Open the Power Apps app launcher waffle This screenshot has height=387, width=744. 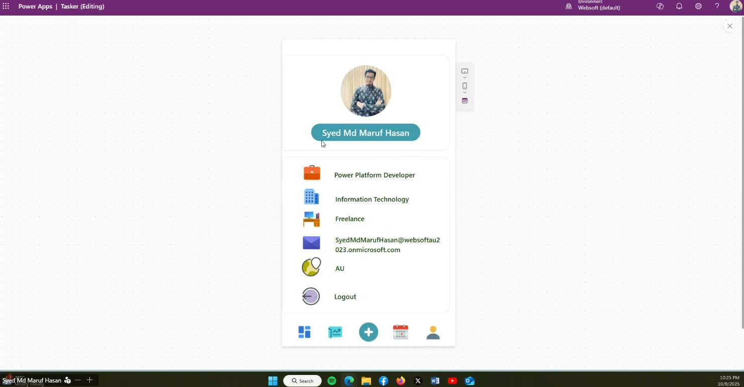click(6, 7)
